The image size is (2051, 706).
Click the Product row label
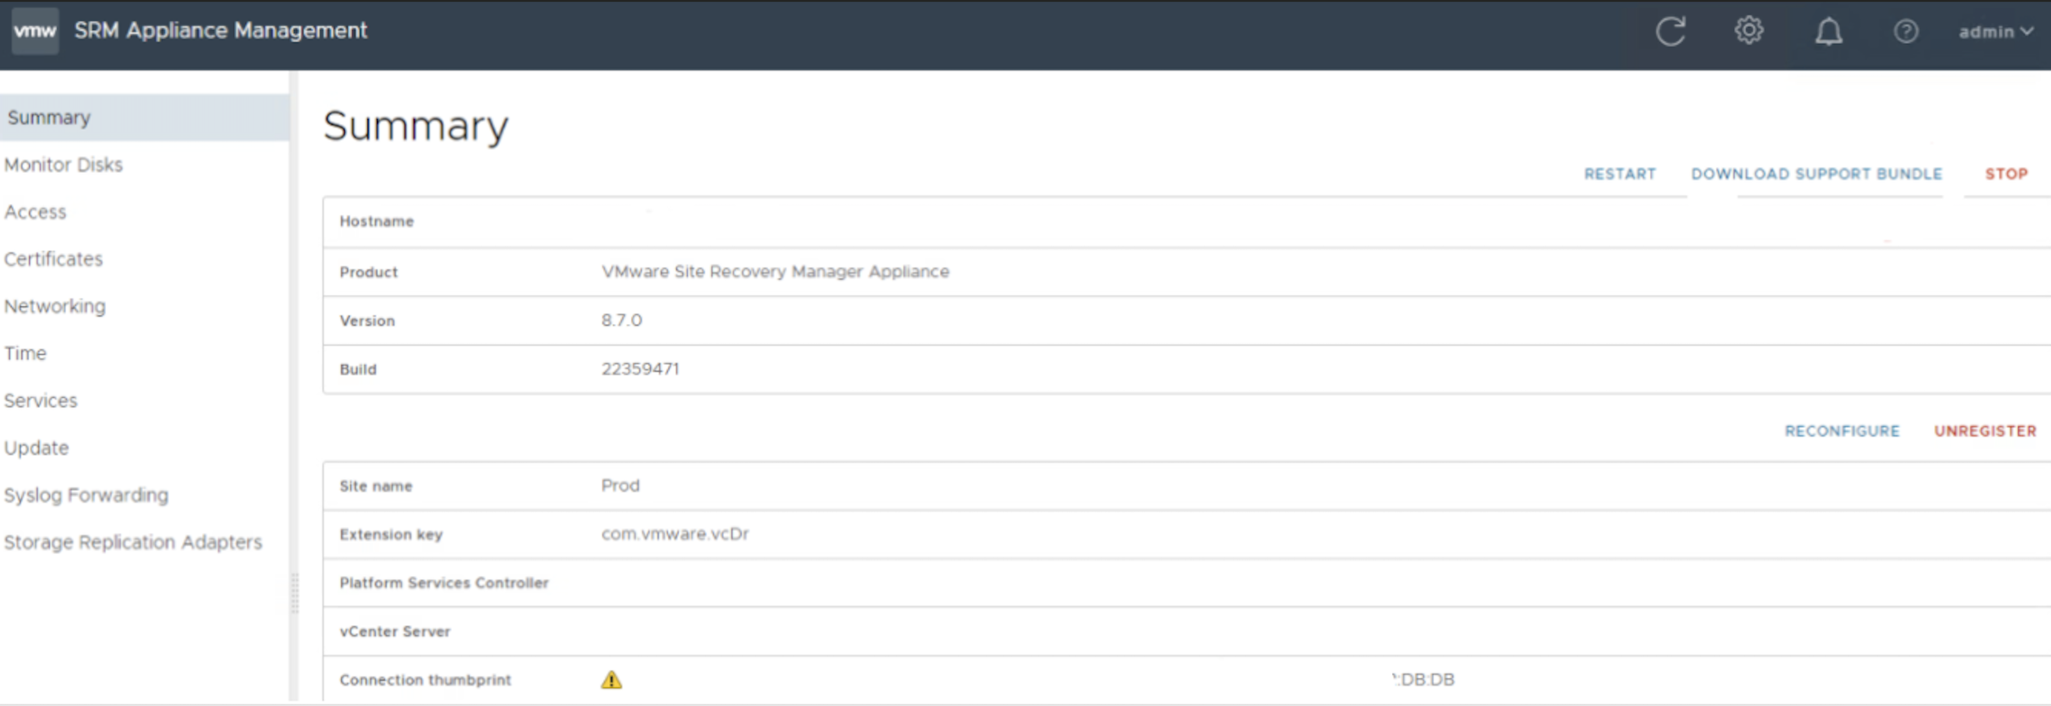point(369,272)
